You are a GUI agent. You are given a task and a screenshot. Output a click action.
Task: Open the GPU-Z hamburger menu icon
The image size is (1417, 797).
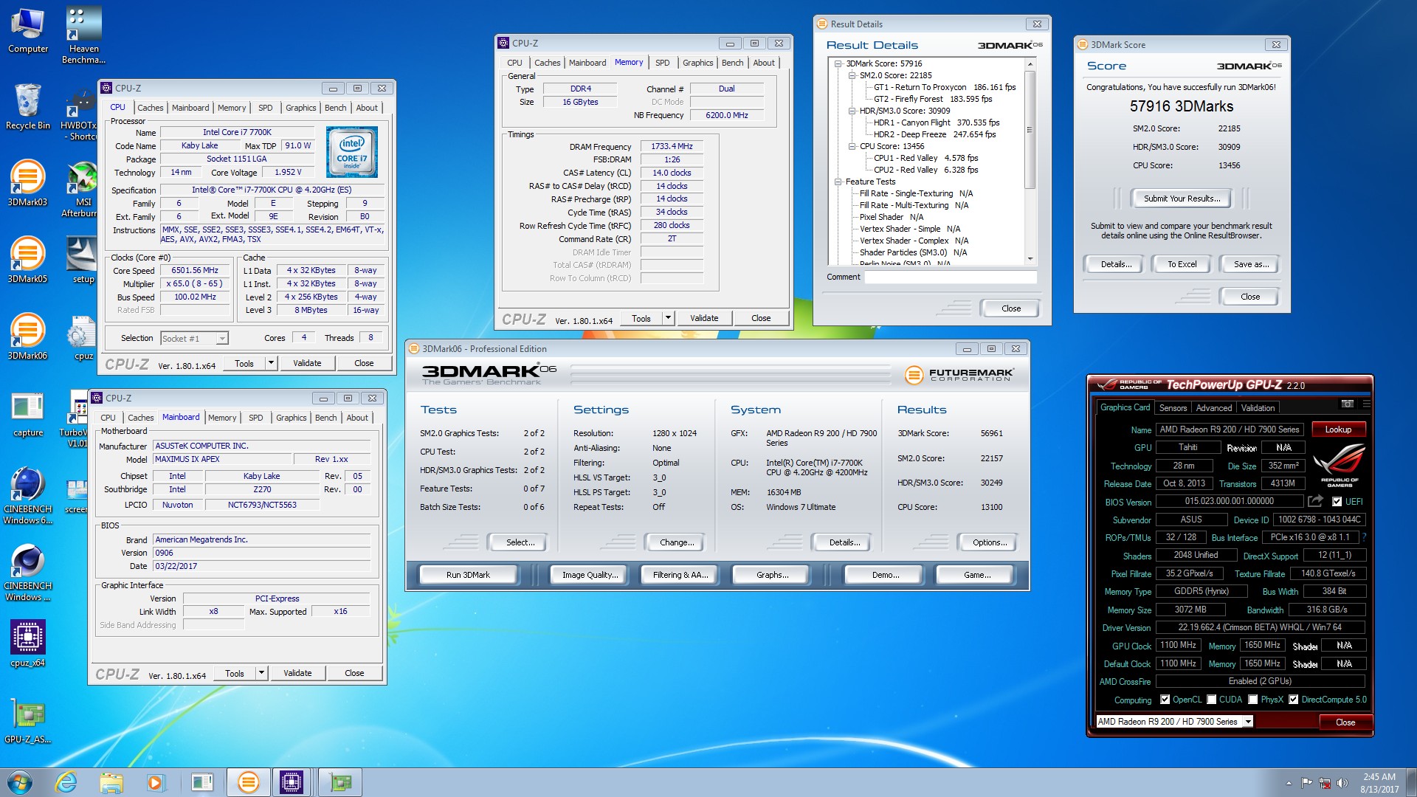(1366, 404)
